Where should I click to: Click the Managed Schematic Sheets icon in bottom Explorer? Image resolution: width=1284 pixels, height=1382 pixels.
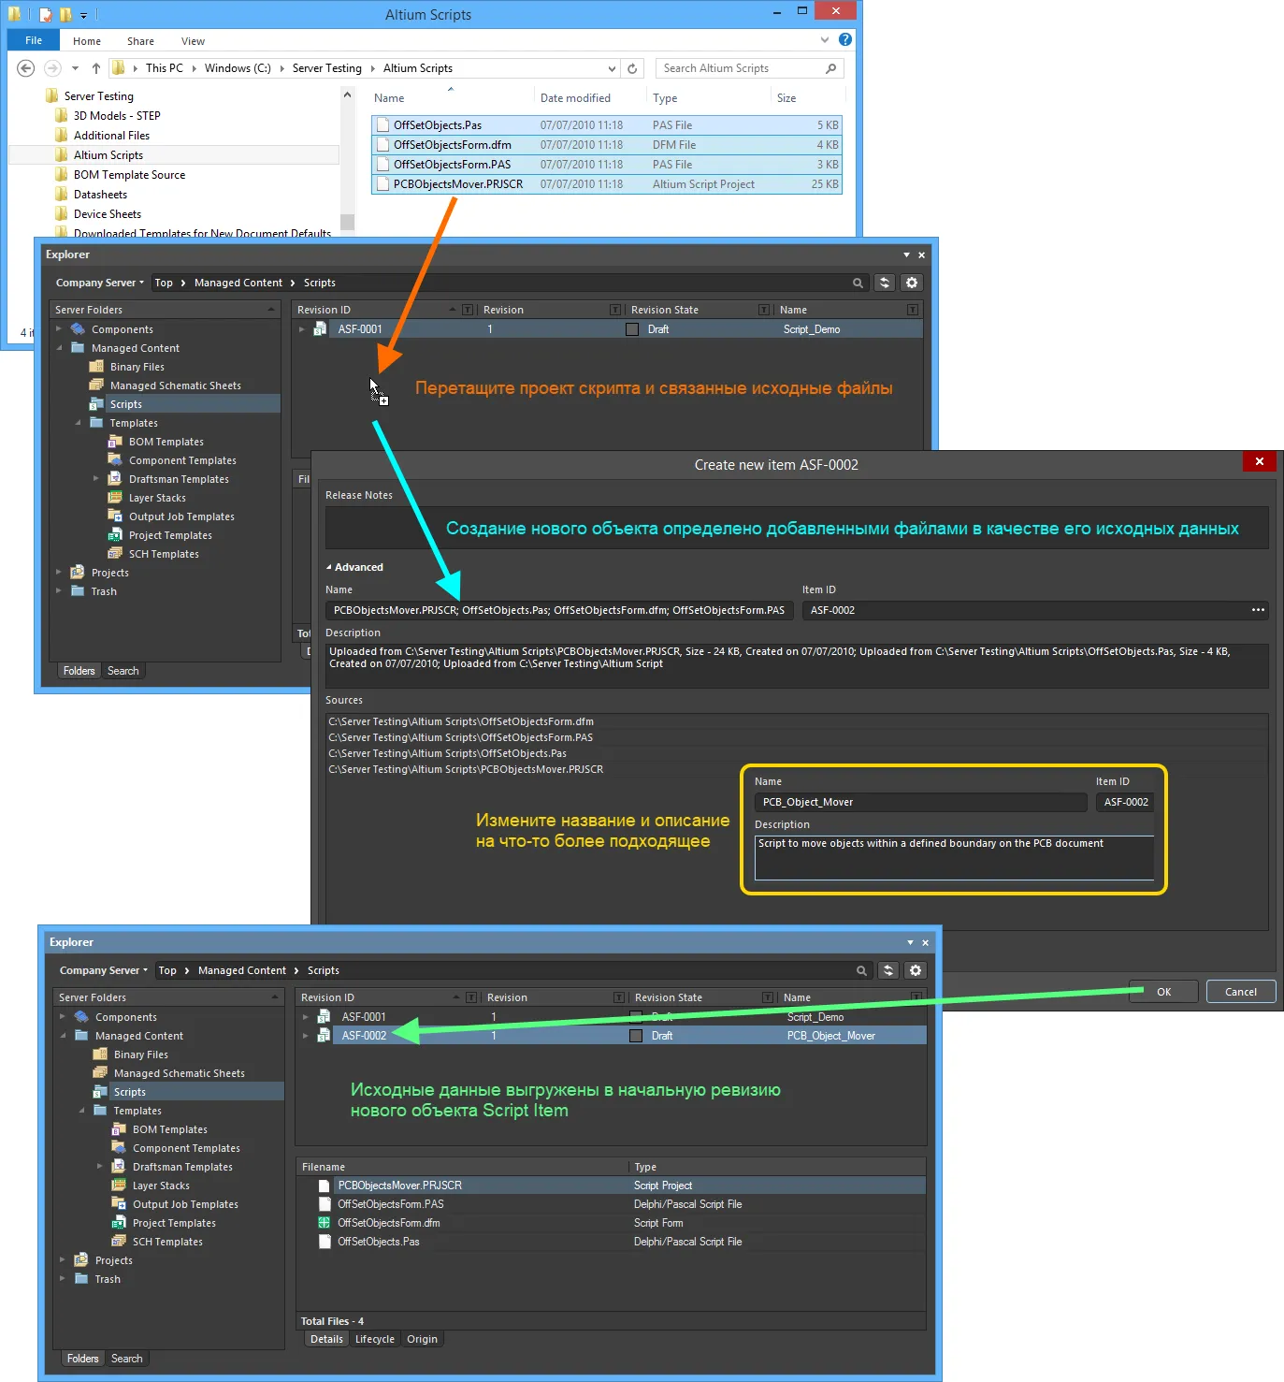point(100,1073)
